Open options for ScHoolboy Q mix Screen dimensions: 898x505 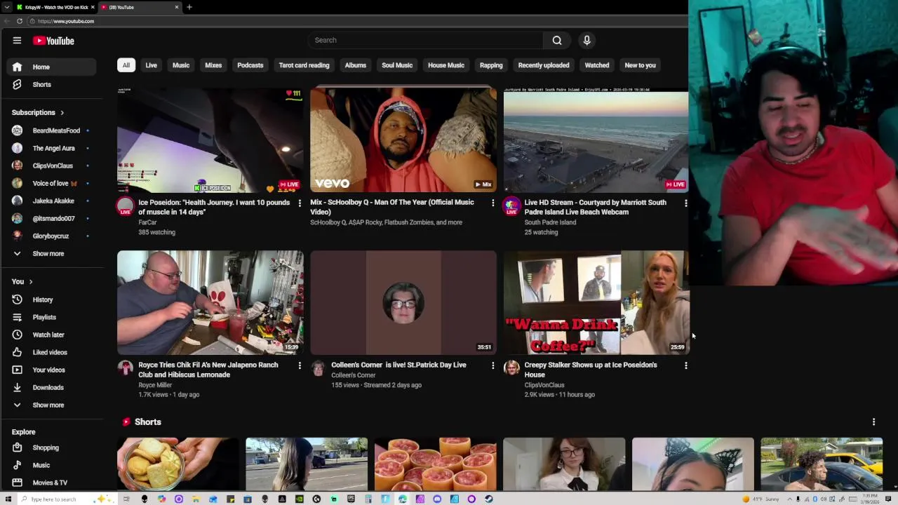coord(492,203)
